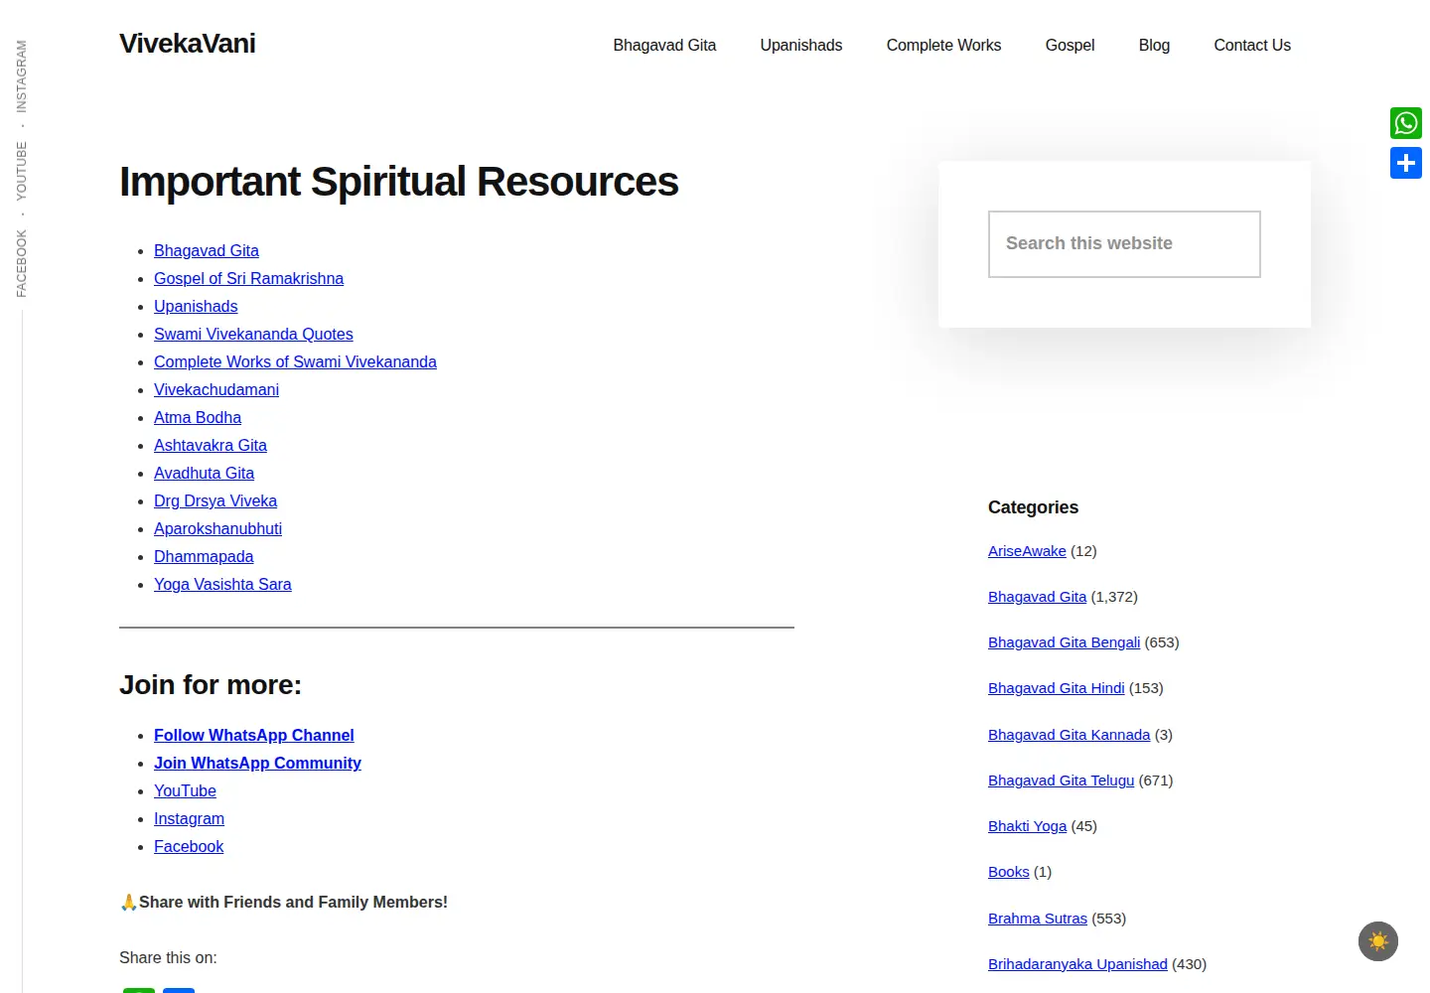
Task: Open the Brihadaranyaka Upanishad category
Action: point(1077,964)
